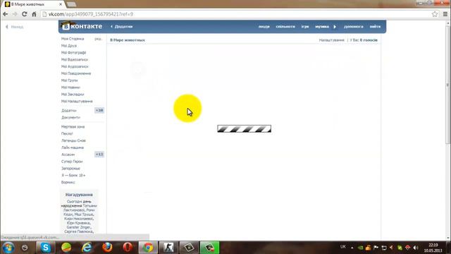Screen dimensions: 451x254
Task: Open Internet Explorer from the taskbar
Action: 87,248
